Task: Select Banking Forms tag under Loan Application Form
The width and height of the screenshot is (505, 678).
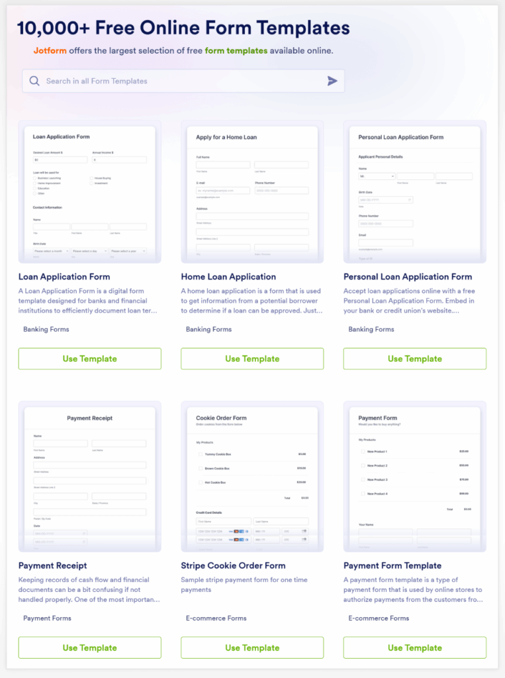Action: (x=46, y=330)
